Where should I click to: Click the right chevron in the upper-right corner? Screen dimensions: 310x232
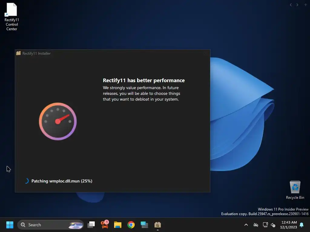tap(297, 5)
